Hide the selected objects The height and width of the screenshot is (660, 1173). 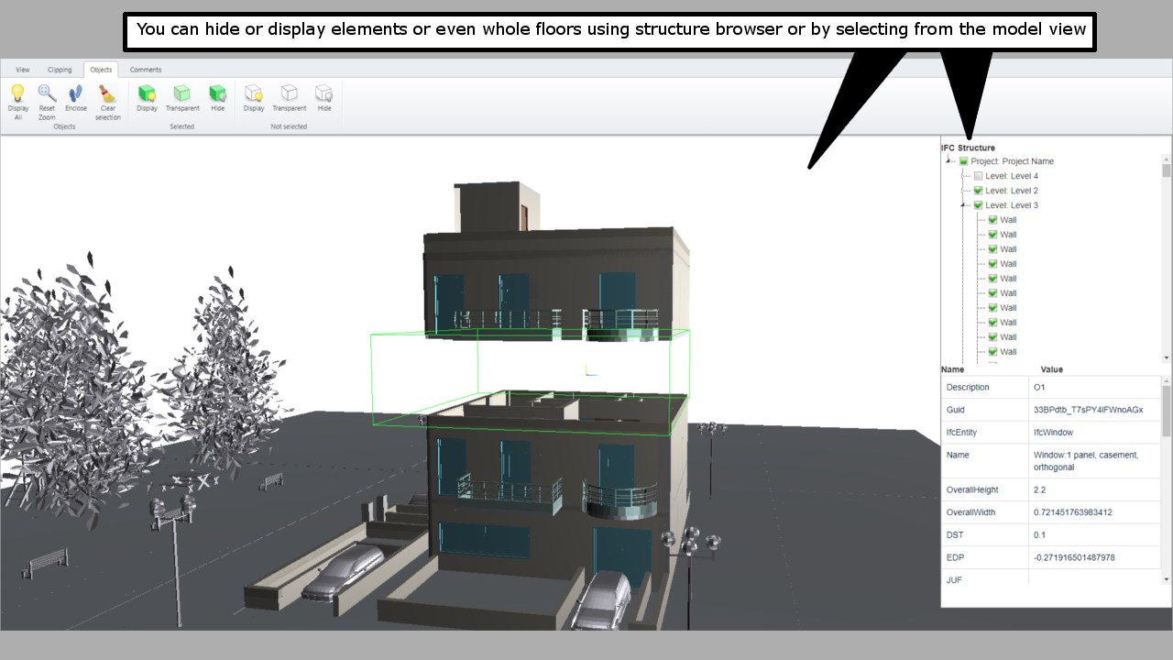pos(217,96)
